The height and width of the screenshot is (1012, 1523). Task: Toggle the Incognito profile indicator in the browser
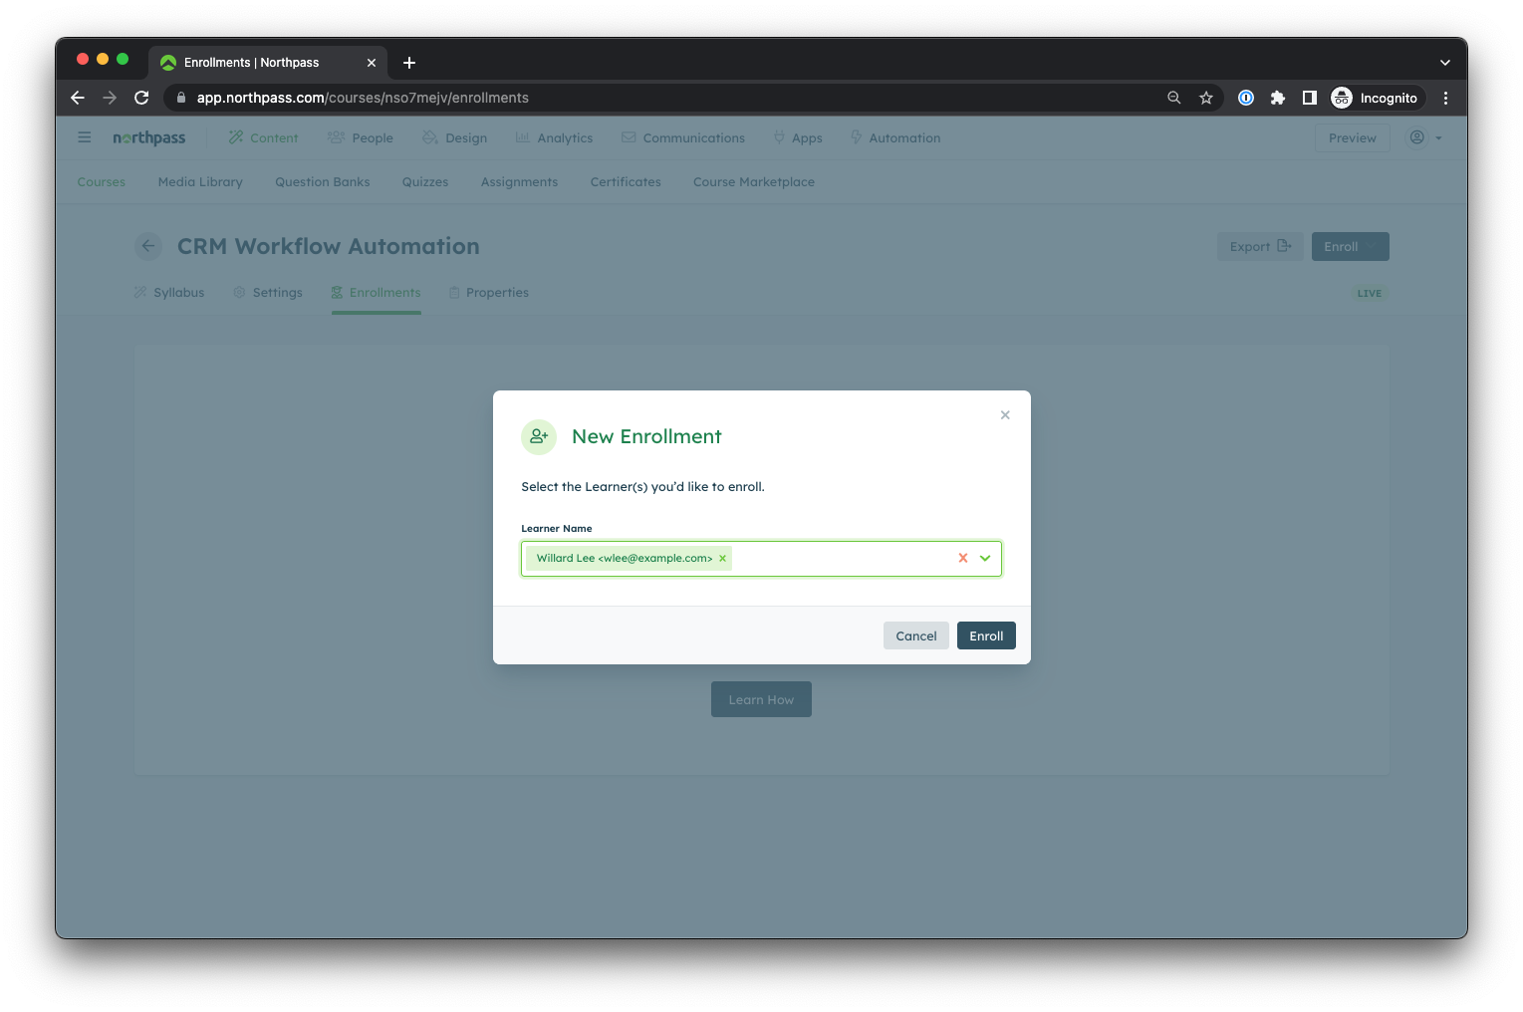(x=1376, y=98)
